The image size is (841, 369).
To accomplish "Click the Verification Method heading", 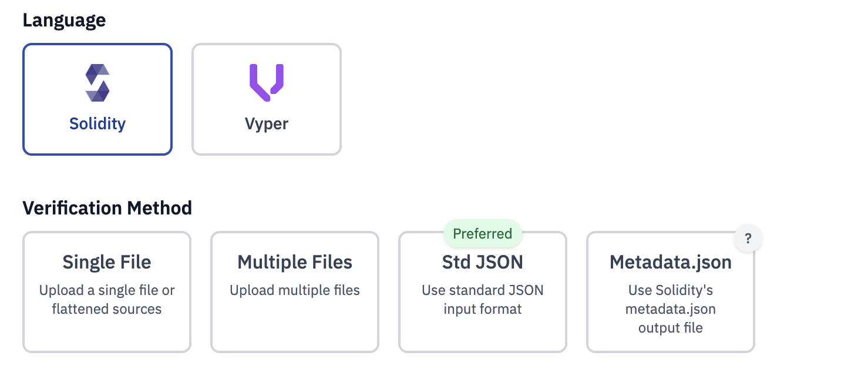I will (107, 207).
